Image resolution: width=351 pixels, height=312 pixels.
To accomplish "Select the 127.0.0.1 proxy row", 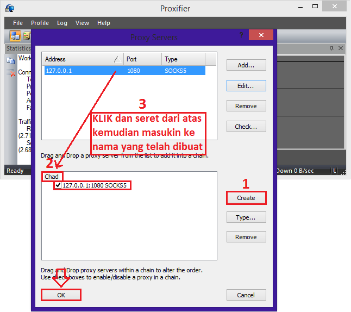I will [x=125, y=71].
